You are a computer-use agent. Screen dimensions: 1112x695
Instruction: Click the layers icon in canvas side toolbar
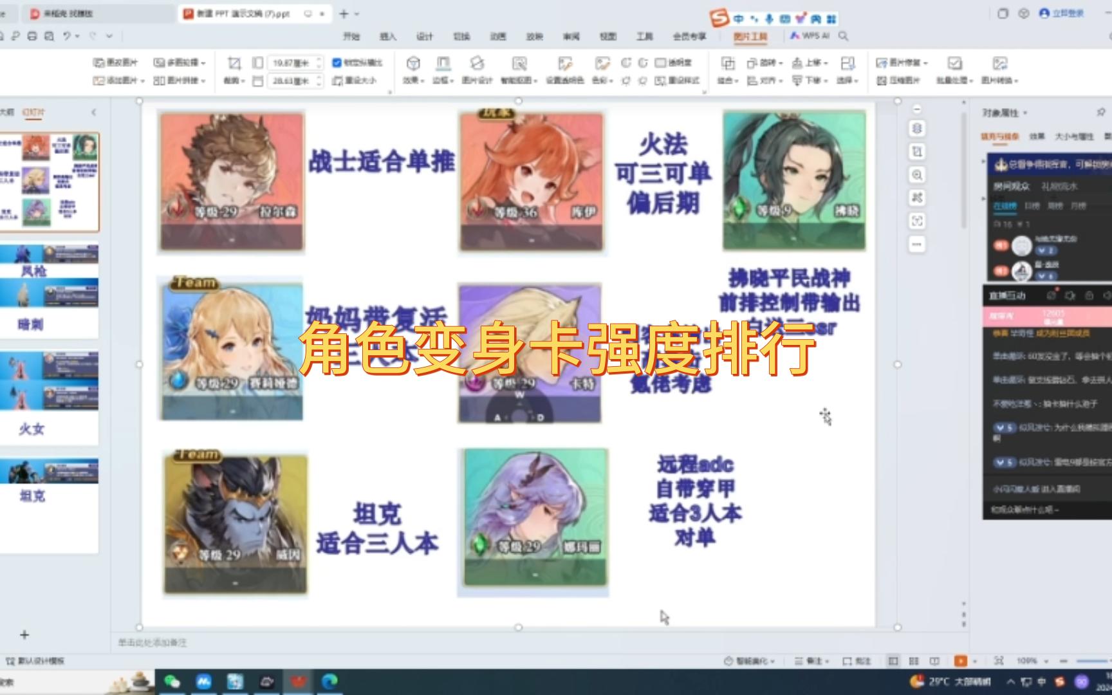(x=917, y=129)
